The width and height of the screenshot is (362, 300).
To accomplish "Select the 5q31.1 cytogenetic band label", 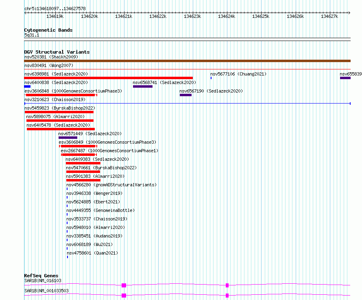I will pos(32,35).
